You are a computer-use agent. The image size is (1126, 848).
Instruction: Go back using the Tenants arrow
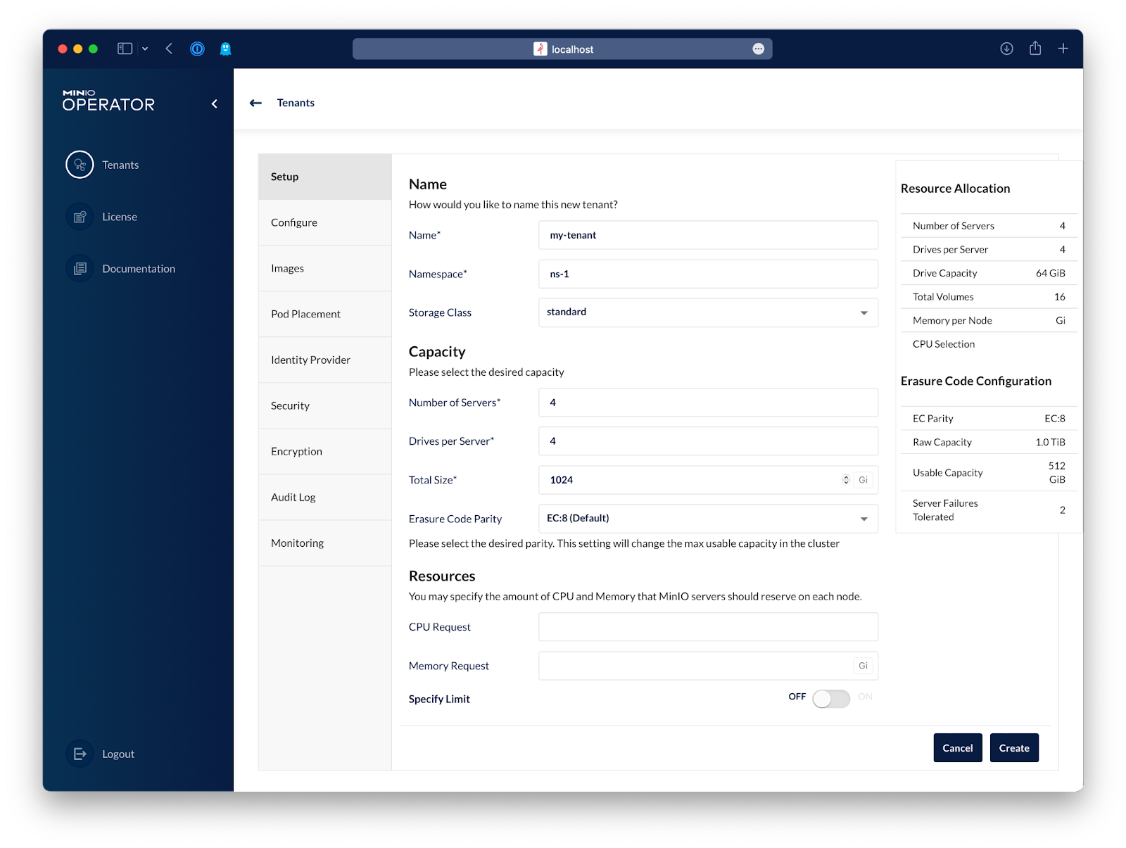click(255, 103)
